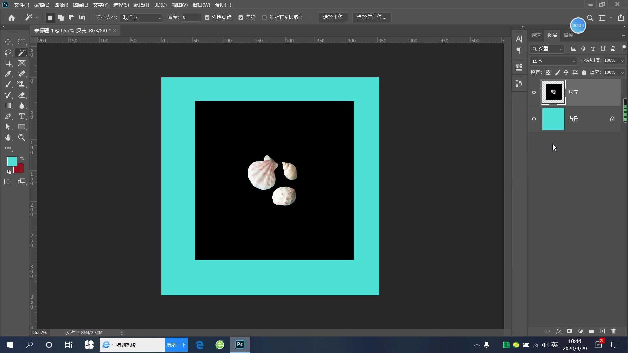Select the Lasso tool
The height and width of the screenshot is (353, 628).
pos(8,52)
